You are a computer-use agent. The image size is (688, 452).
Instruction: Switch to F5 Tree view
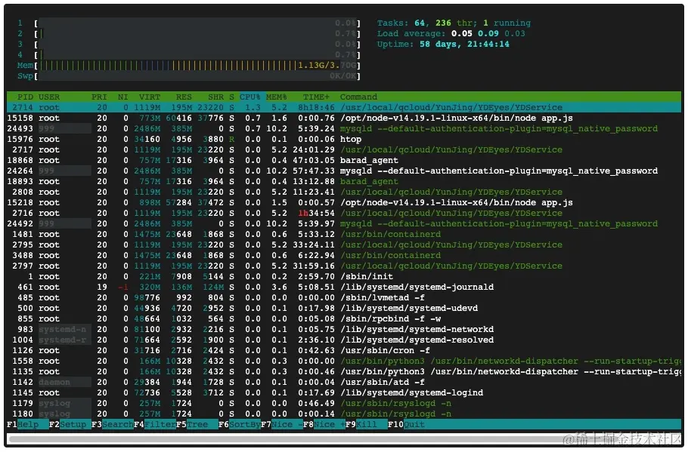point(197,424)
